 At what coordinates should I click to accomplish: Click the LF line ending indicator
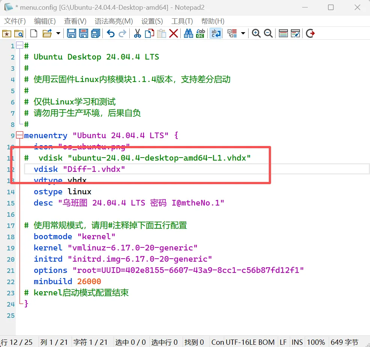283,342
